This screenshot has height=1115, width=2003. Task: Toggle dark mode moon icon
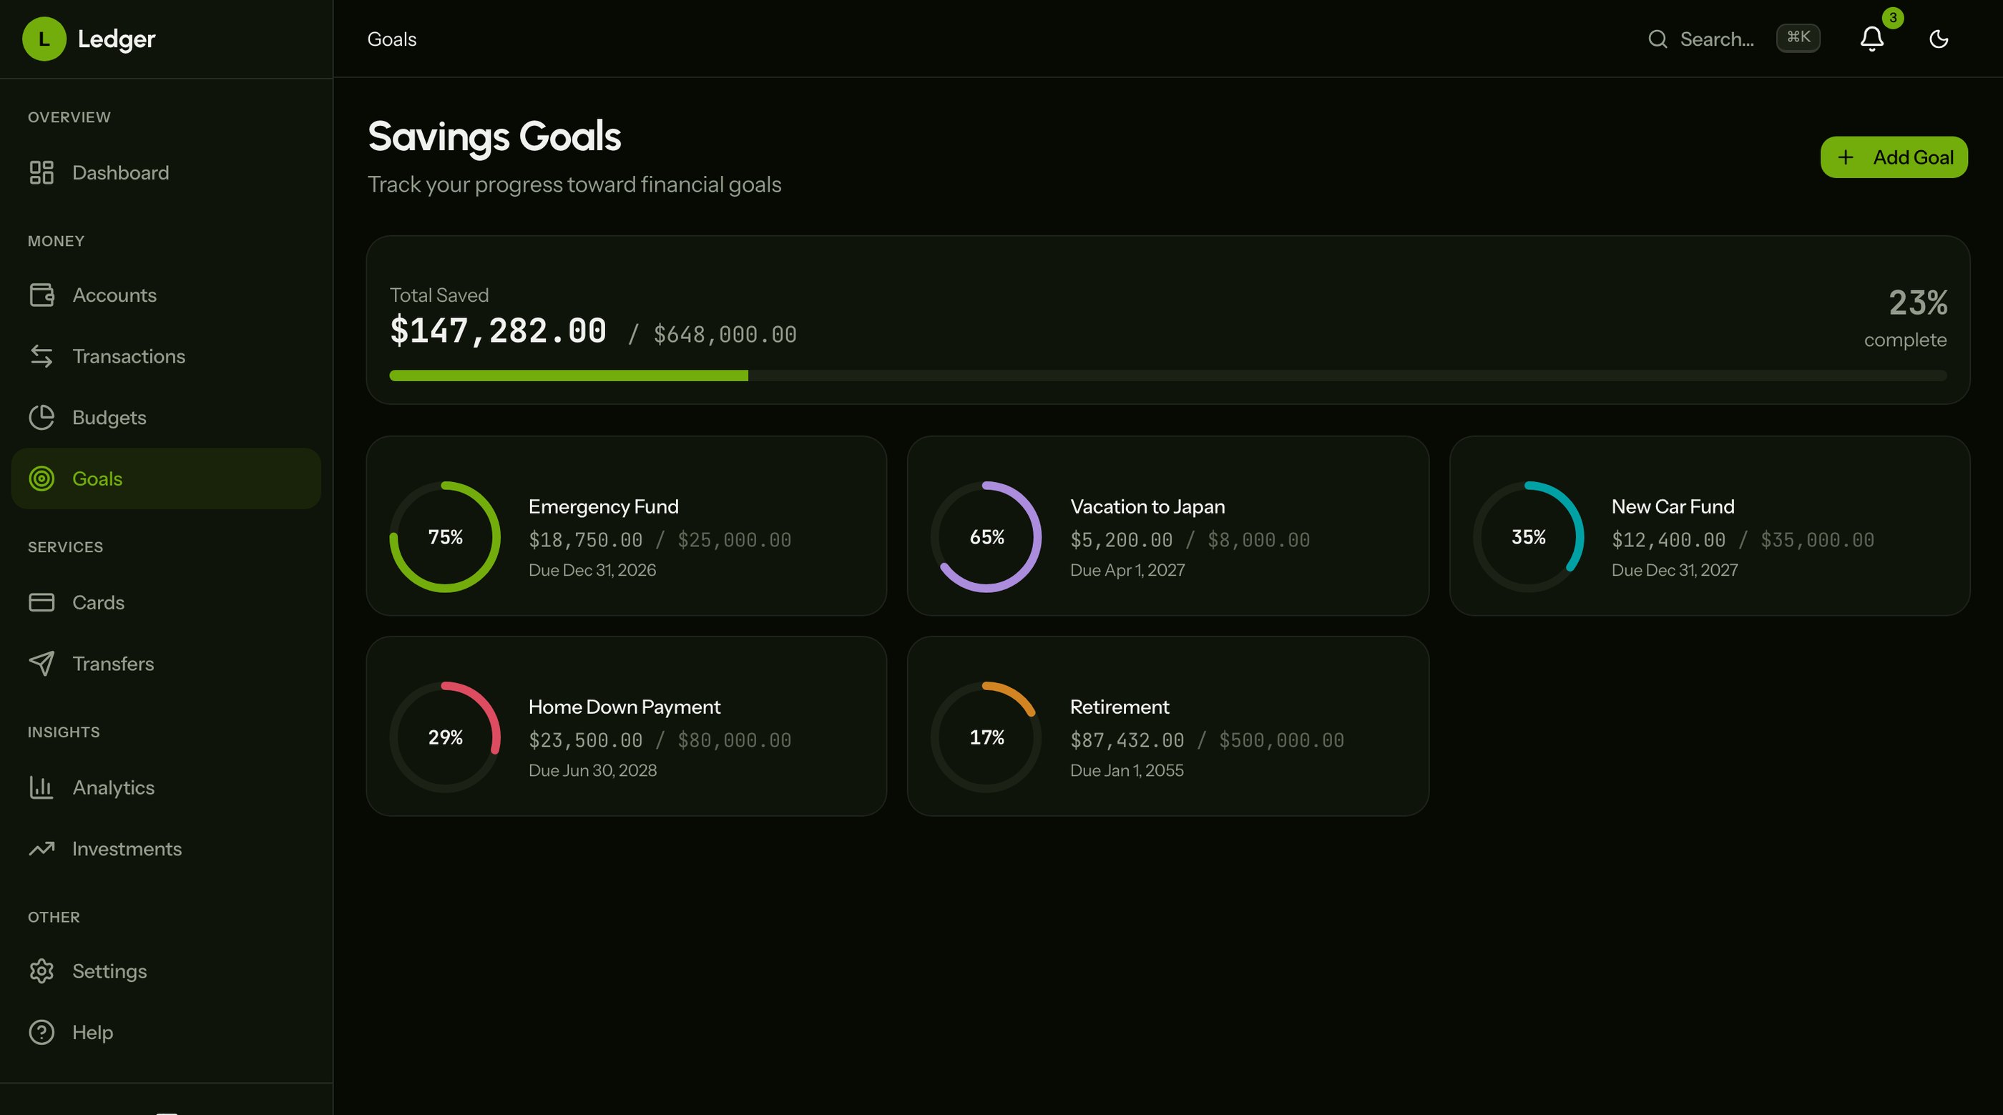[x=1939, y=39]
